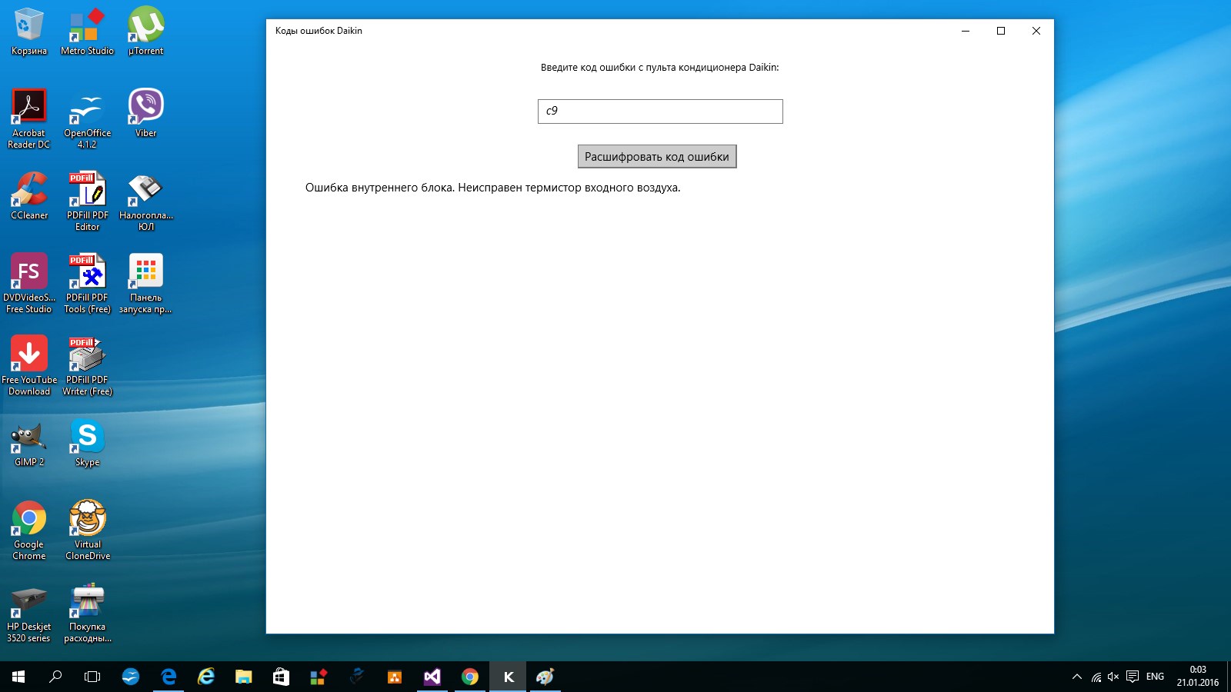
Task: Select the DVDVideoSoft Free Studio desktop icon
Action: pos(29,283)
